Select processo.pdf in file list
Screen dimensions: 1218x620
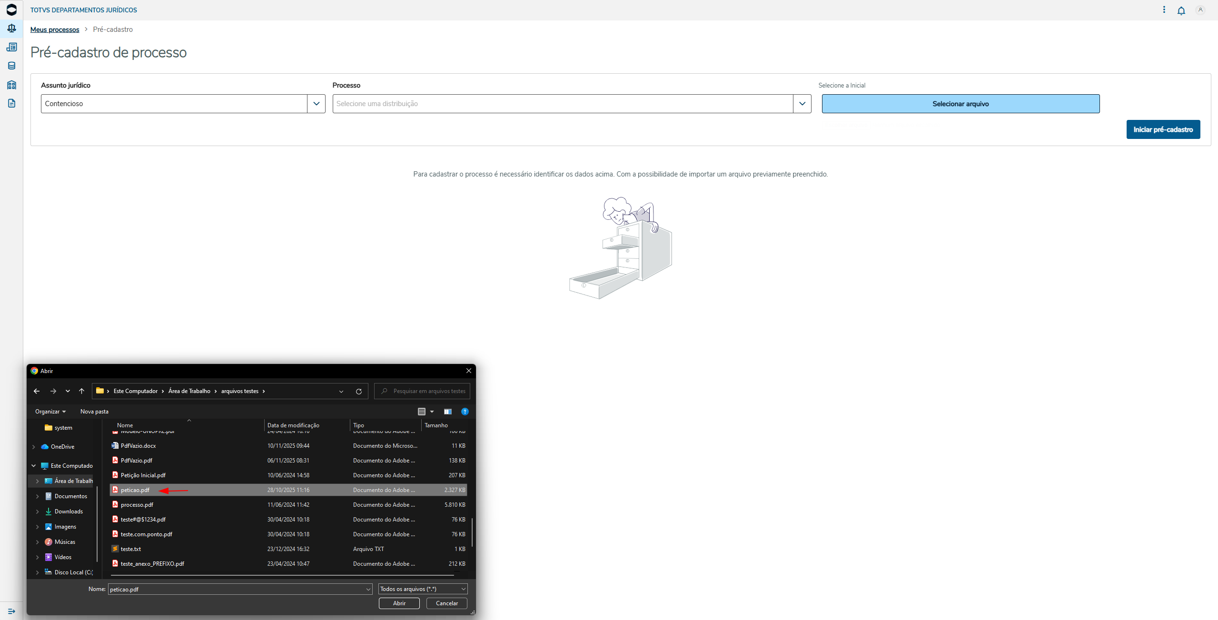(x=137, y=505)
